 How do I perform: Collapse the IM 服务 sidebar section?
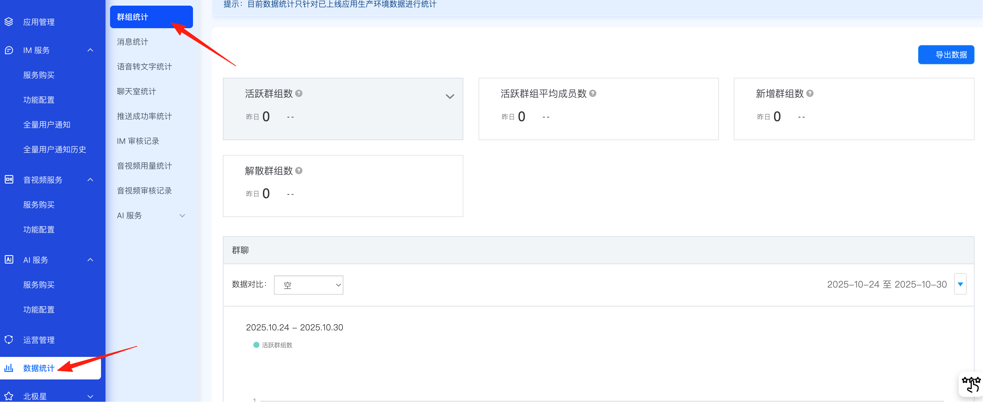(91, 50)
